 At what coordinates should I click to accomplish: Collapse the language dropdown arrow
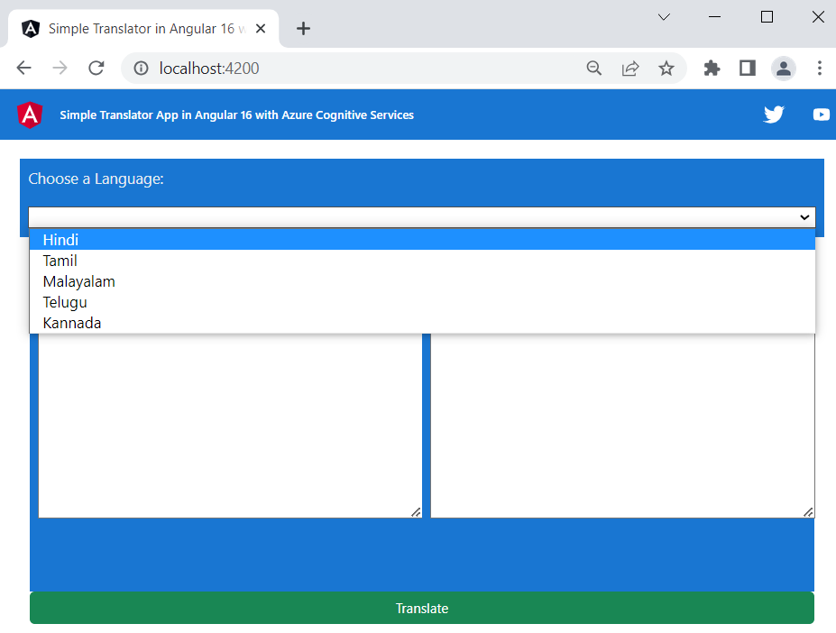click(804, 217)
